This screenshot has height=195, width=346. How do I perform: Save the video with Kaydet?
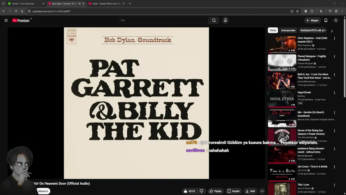pyautogui.click(x=234, y=191)
